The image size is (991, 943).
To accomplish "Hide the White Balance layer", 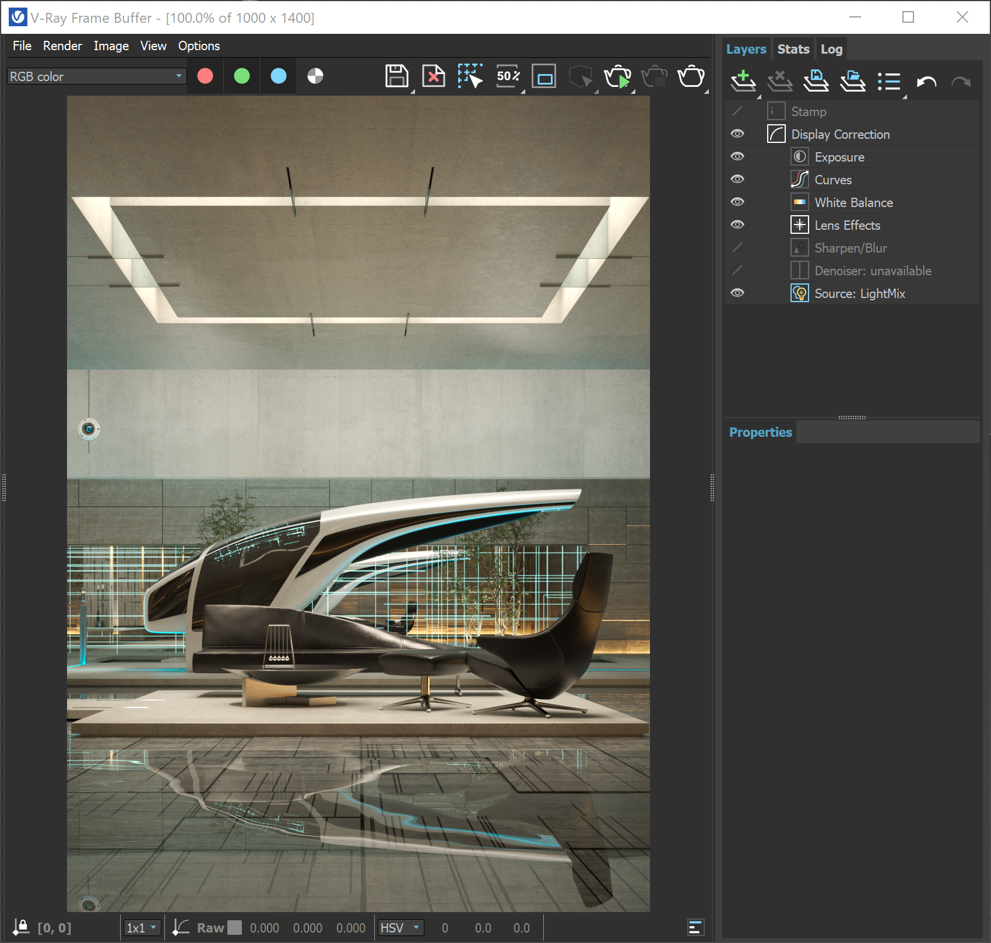I will (x=737, y=202).
